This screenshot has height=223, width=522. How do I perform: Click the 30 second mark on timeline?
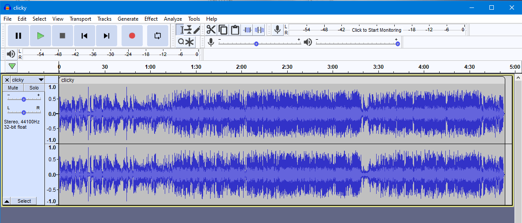coord(104,67)
